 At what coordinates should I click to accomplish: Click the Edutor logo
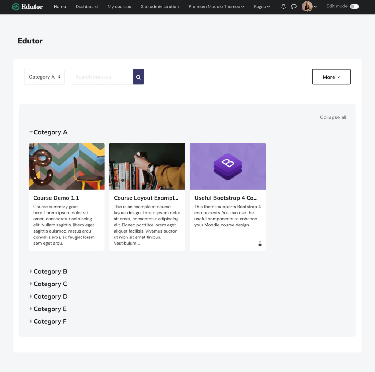coord(27,7)
